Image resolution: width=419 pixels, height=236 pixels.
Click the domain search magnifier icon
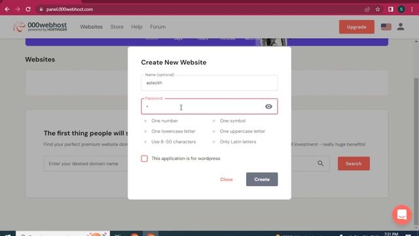click(x=320, y=163)
